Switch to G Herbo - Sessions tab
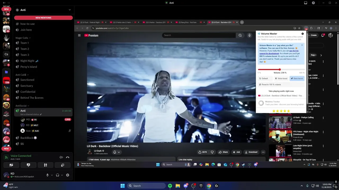Image resolution: width=339 pixels, height=190 pixels. (x=157, y=22)
